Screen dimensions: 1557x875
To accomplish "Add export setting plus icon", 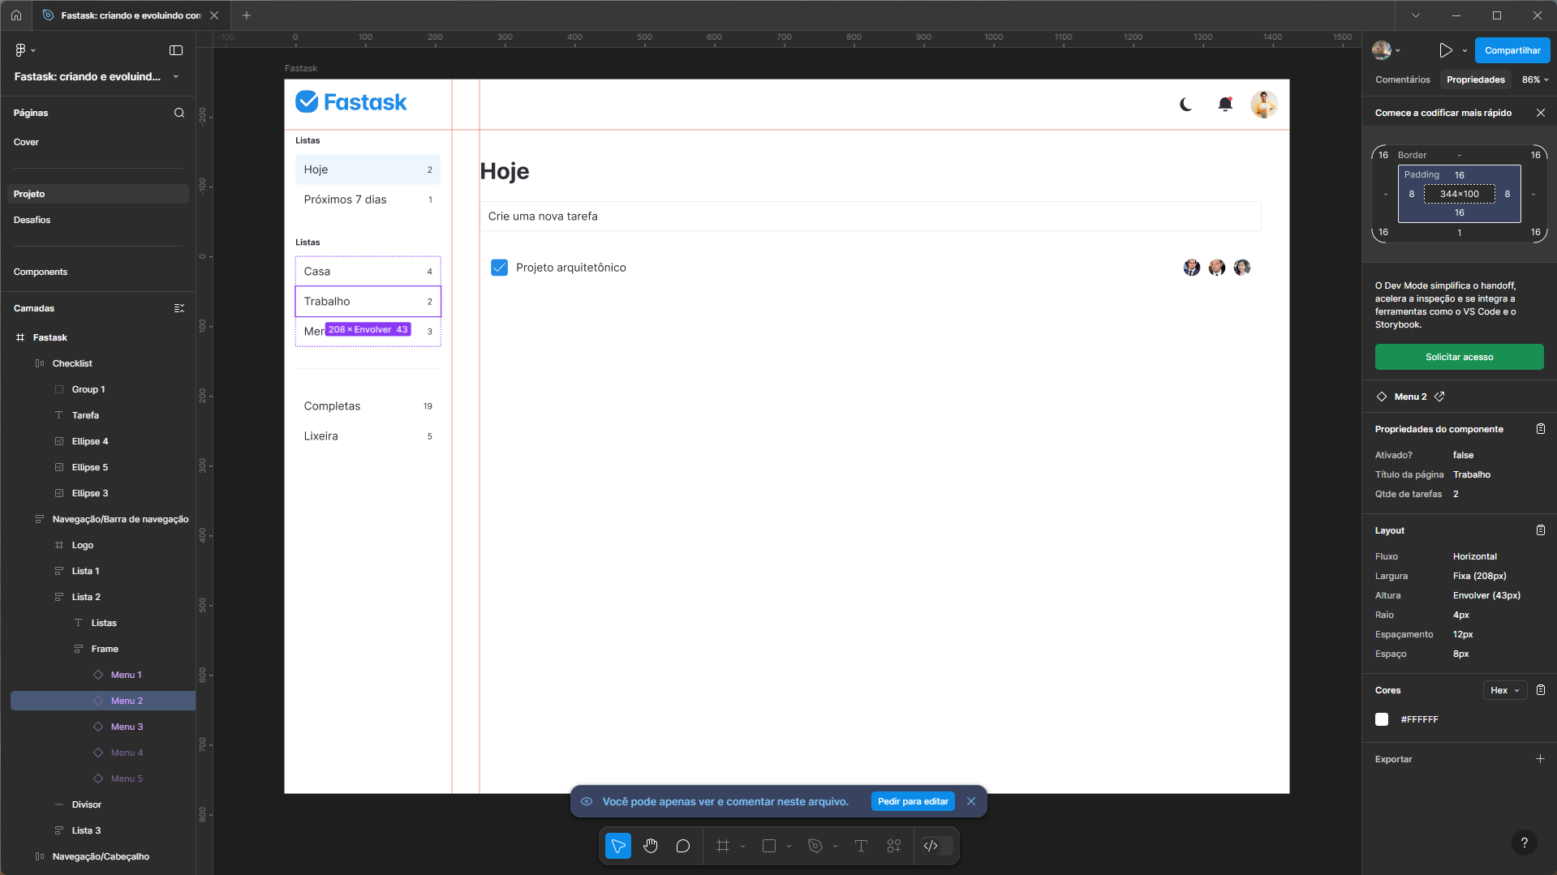I will point(1541,759).
